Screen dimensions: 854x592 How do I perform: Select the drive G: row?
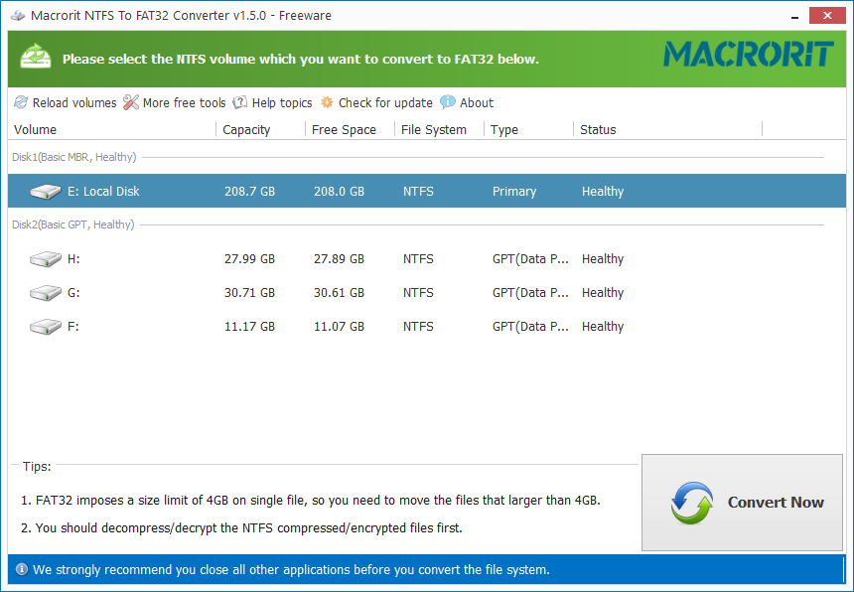tap(298, 292)
